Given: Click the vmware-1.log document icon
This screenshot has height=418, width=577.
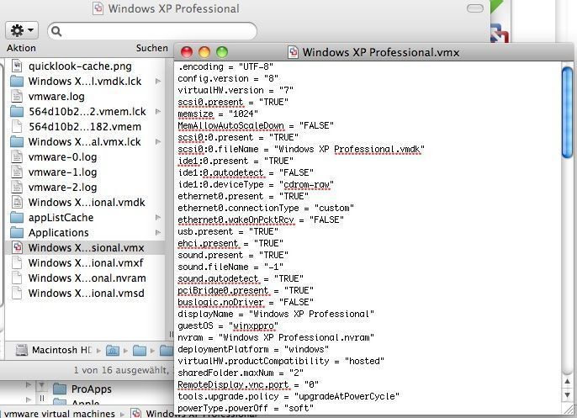Looking at the screenshot, I should point(17,172).
